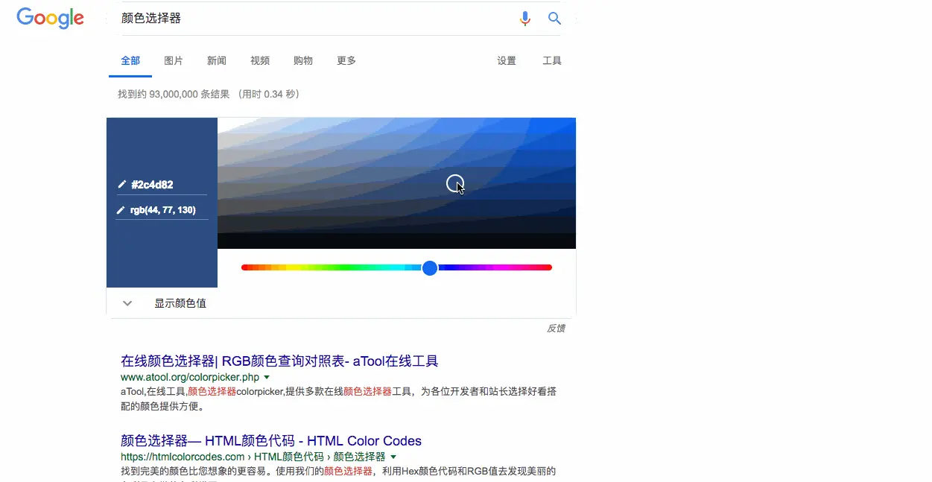Viewport: 932px width, 482px height.
Task: Click the microphone icon for voice search
Action: 524,18
